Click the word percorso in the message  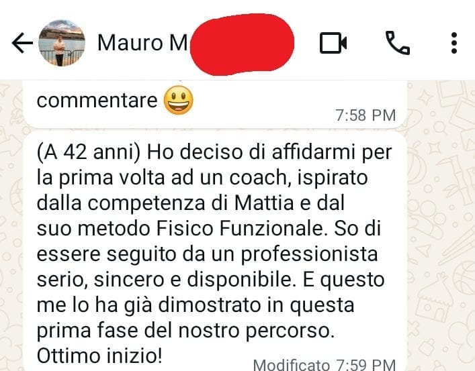290,331
